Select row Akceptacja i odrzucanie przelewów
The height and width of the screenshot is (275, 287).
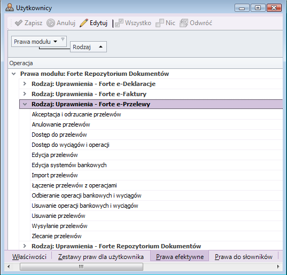point(157,114)
